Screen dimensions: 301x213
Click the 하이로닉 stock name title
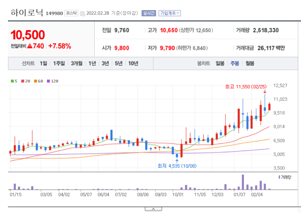27,13
